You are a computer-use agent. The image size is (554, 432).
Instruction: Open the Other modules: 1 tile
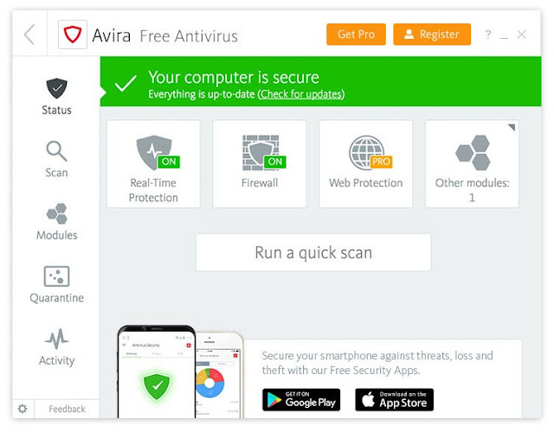point(473,164)
